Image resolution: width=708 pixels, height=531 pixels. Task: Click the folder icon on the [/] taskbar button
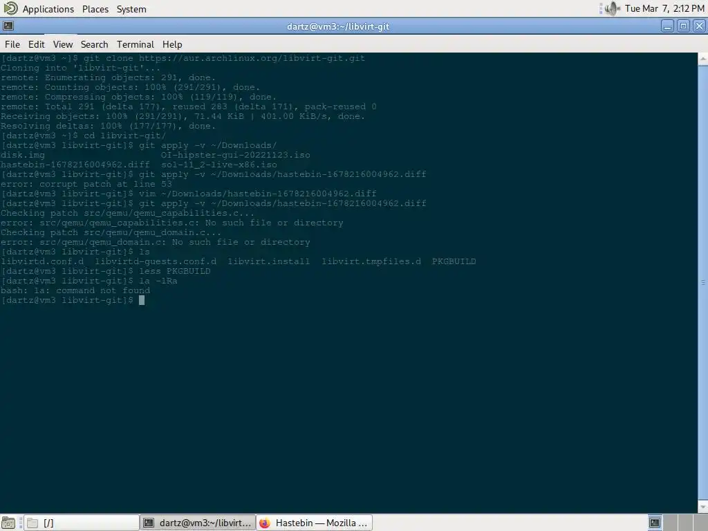coord(32,523)
